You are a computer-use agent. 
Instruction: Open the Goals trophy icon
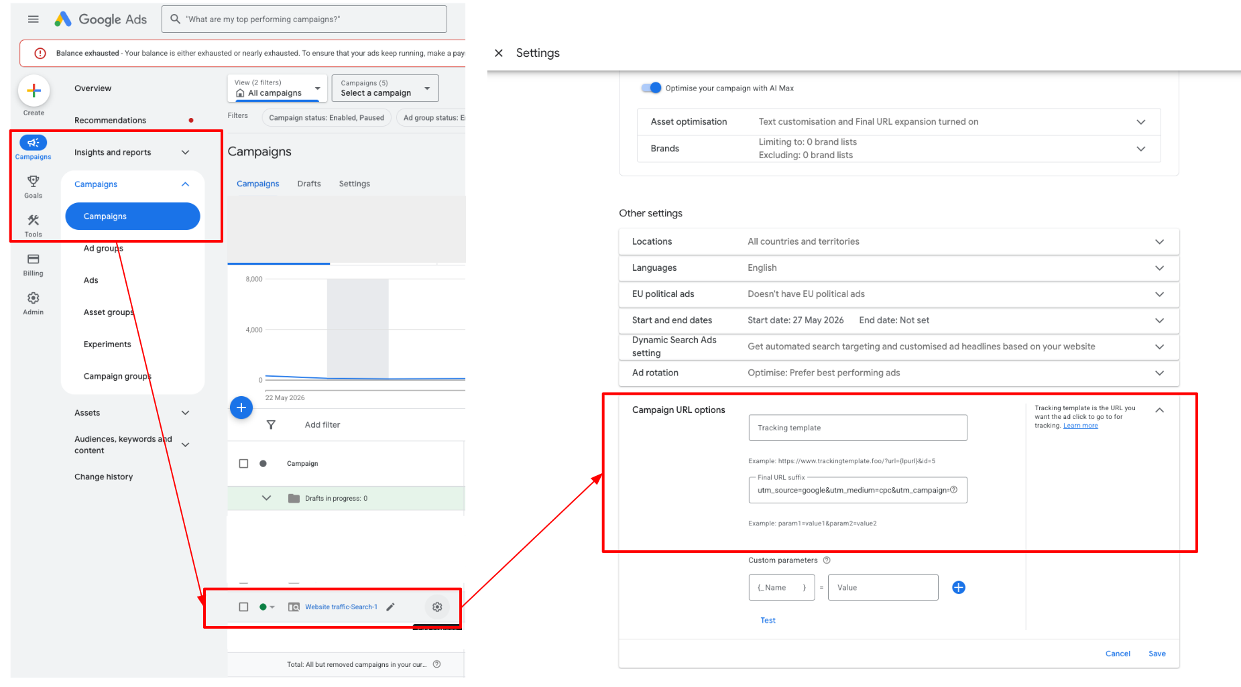(x=33, y=181)
